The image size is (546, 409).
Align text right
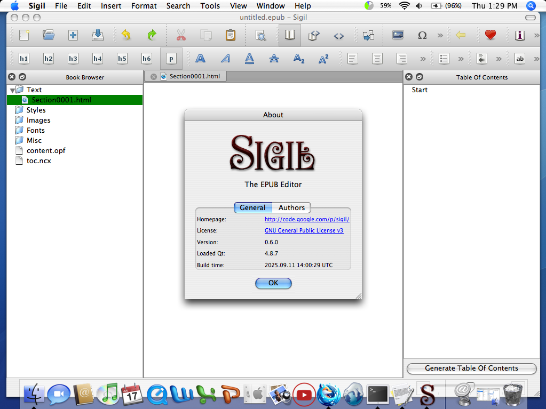click(402, 59)
